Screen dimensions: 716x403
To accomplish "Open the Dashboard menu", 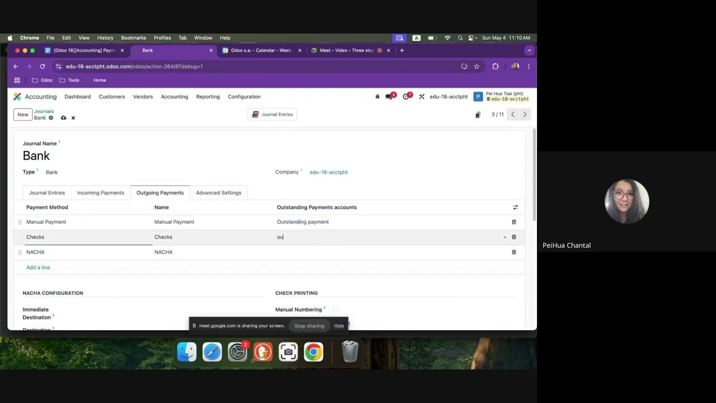I will (x=77, y=97).
